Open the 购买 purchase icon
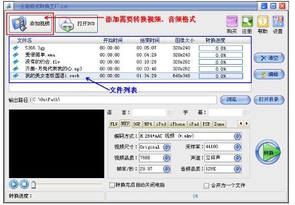Image resolution: width=295 pixels, height=205 pixels. pyautogui.click(x=232, y=25)
